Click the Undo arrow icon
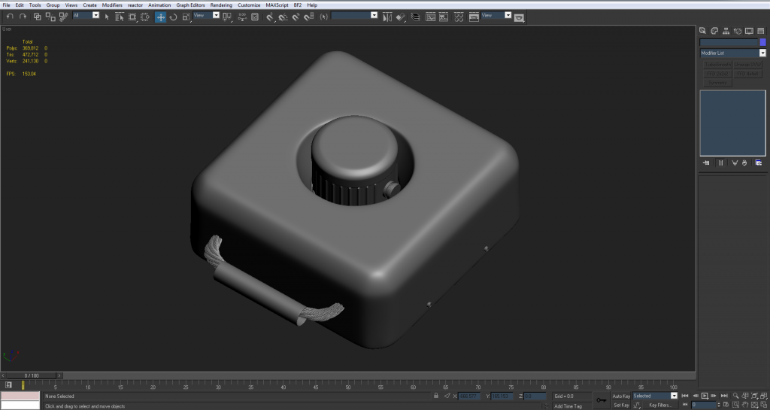The image size is (770, 410). [10, 16]
